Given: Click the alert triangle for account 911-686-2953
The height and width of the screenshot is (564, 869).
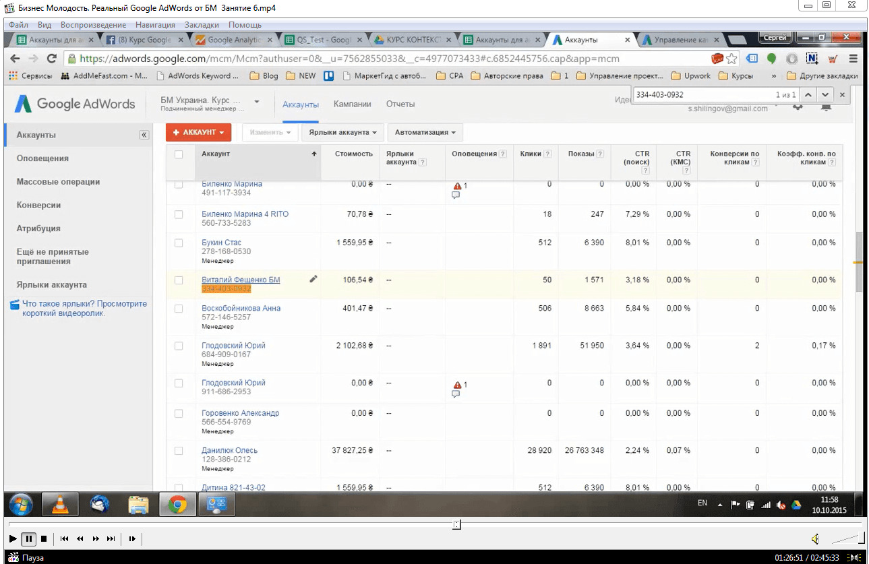Looking at the screenshot, I should 458,384.
